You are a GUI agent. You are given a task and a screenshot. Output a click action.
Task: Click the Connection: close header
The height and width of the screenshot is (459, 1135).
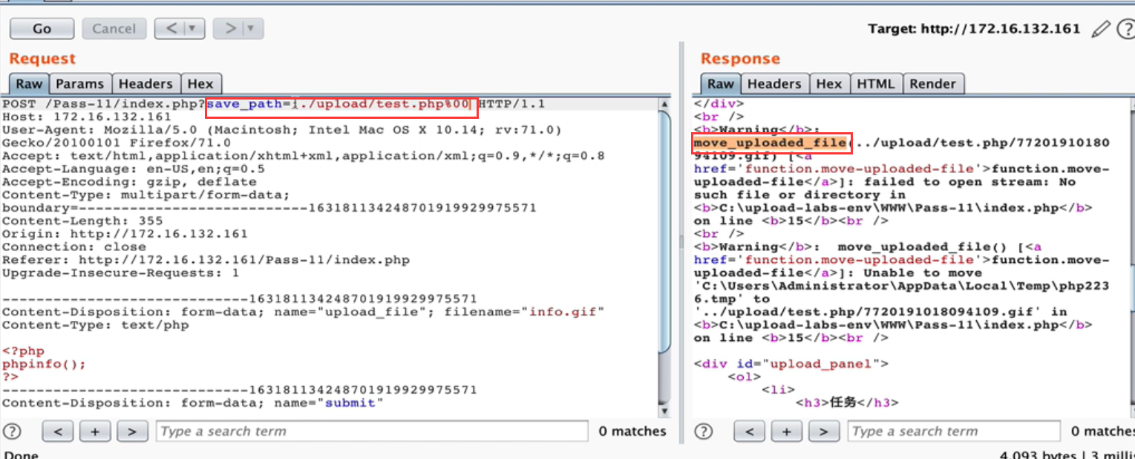pos(74,247)
